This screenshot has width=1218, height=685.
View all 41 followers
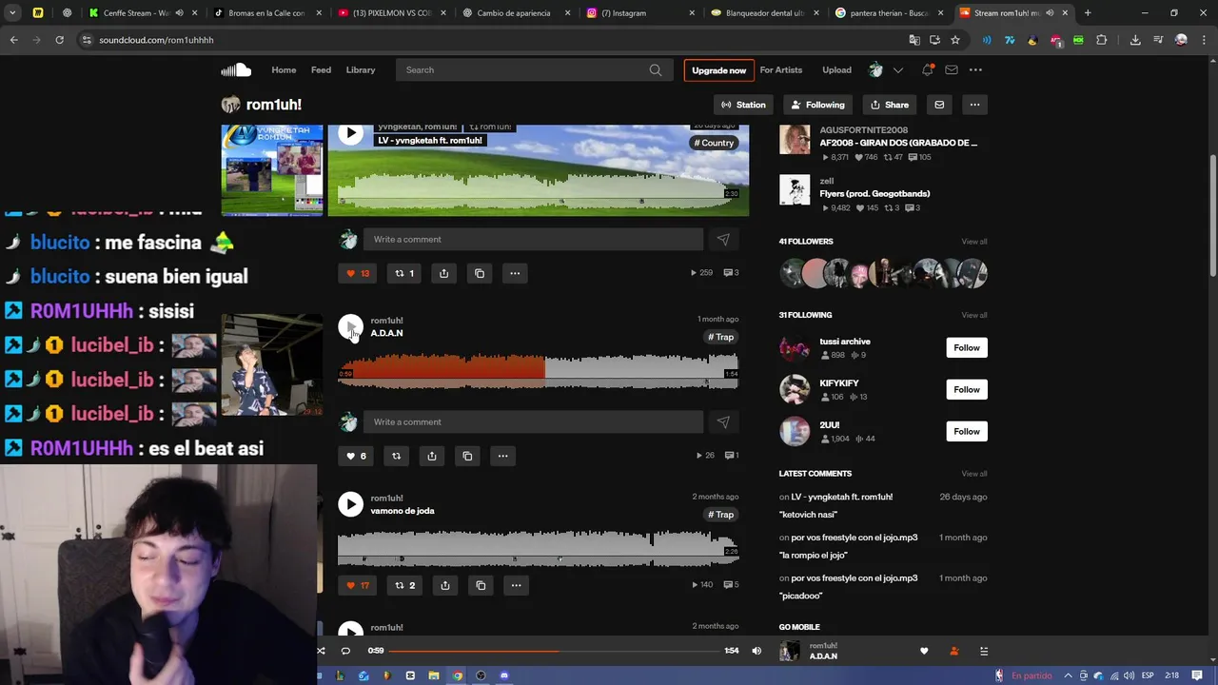pos(974,242)
